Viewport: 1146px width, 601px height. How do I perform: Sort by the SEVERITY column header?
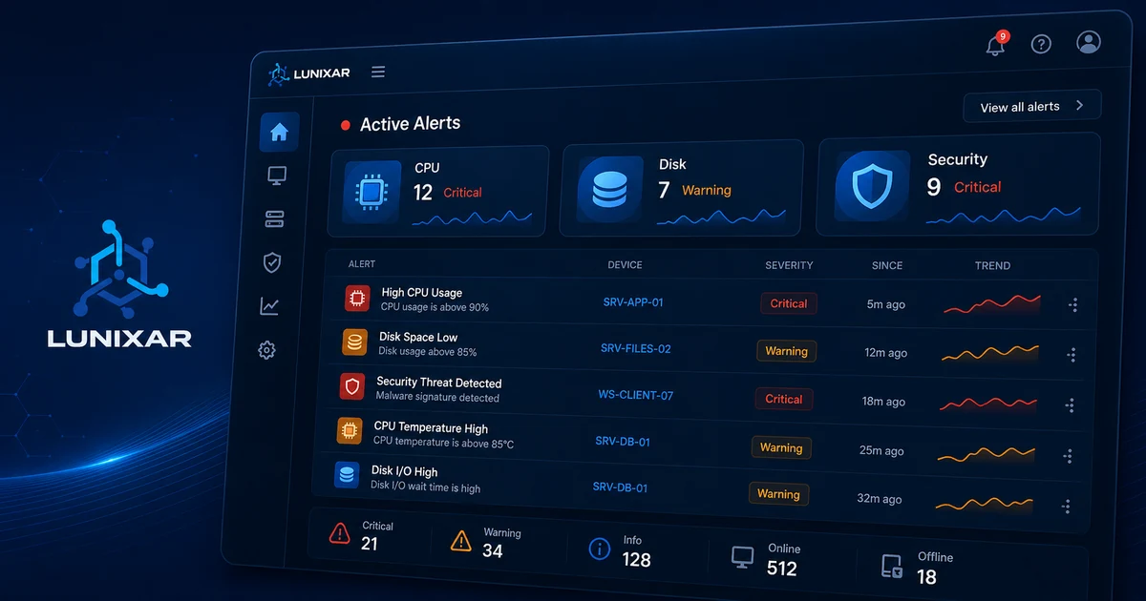[x=790, y=264]
